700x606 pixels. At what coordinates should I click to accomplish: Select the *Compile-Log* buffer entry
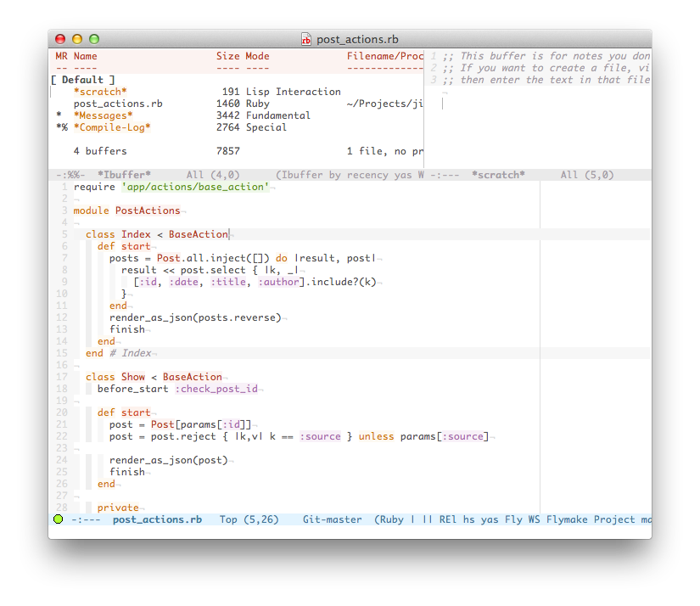[x=112, y=127]
